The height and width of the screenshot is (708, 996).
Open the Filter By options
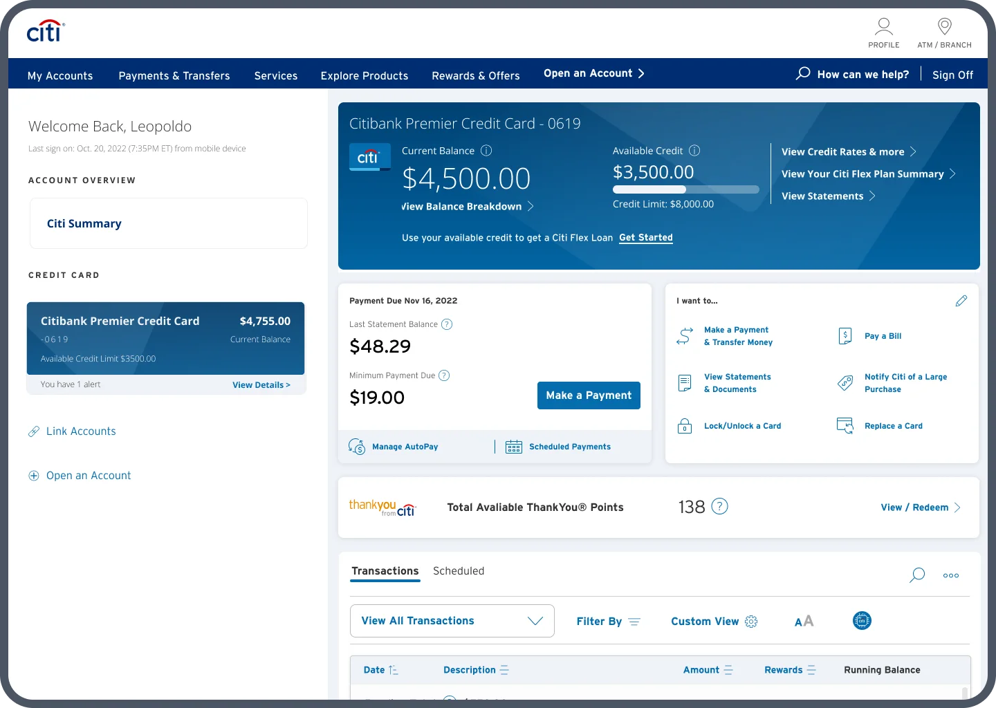click(609, 622)
